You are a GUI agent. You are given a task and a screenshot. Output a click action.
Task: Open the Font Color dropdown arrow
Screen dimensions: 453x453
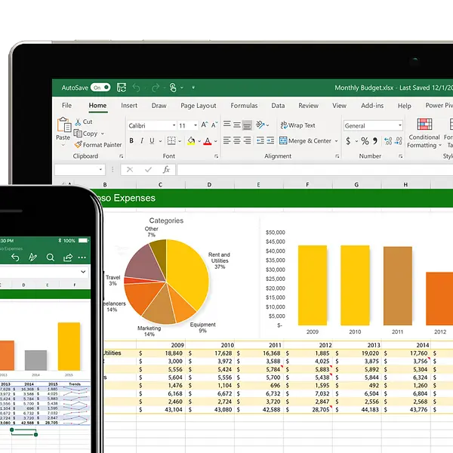(215, 141)
